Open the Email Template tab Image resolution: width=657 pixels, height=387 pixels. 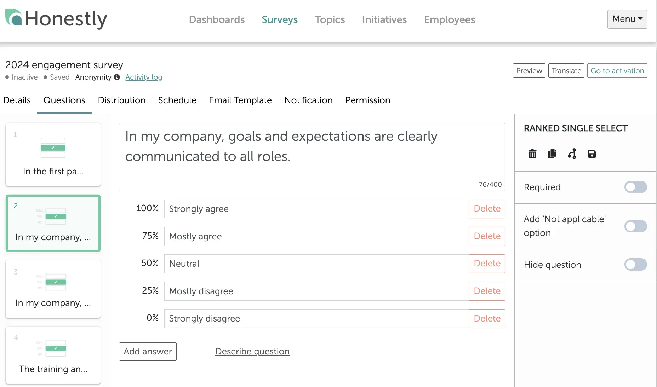[240, 100]
